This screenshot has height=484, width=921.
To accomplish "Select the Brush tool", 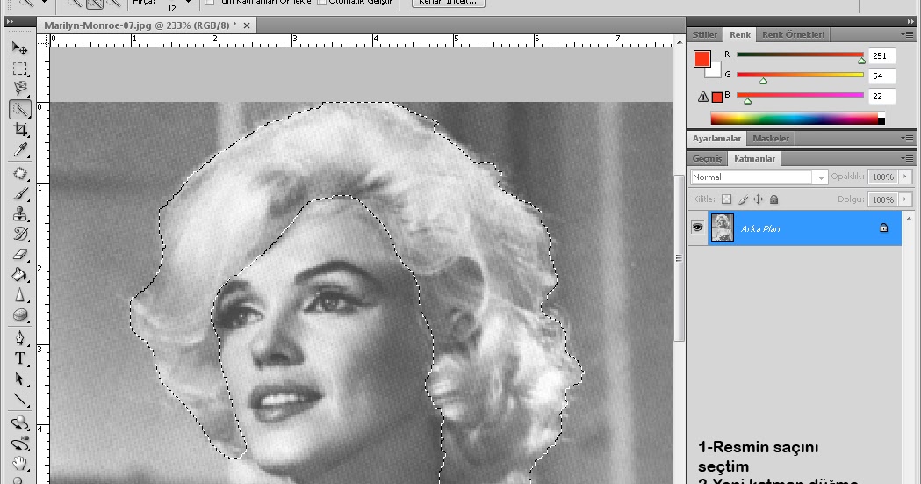I will pyautogui.click(x=20, y=193).
